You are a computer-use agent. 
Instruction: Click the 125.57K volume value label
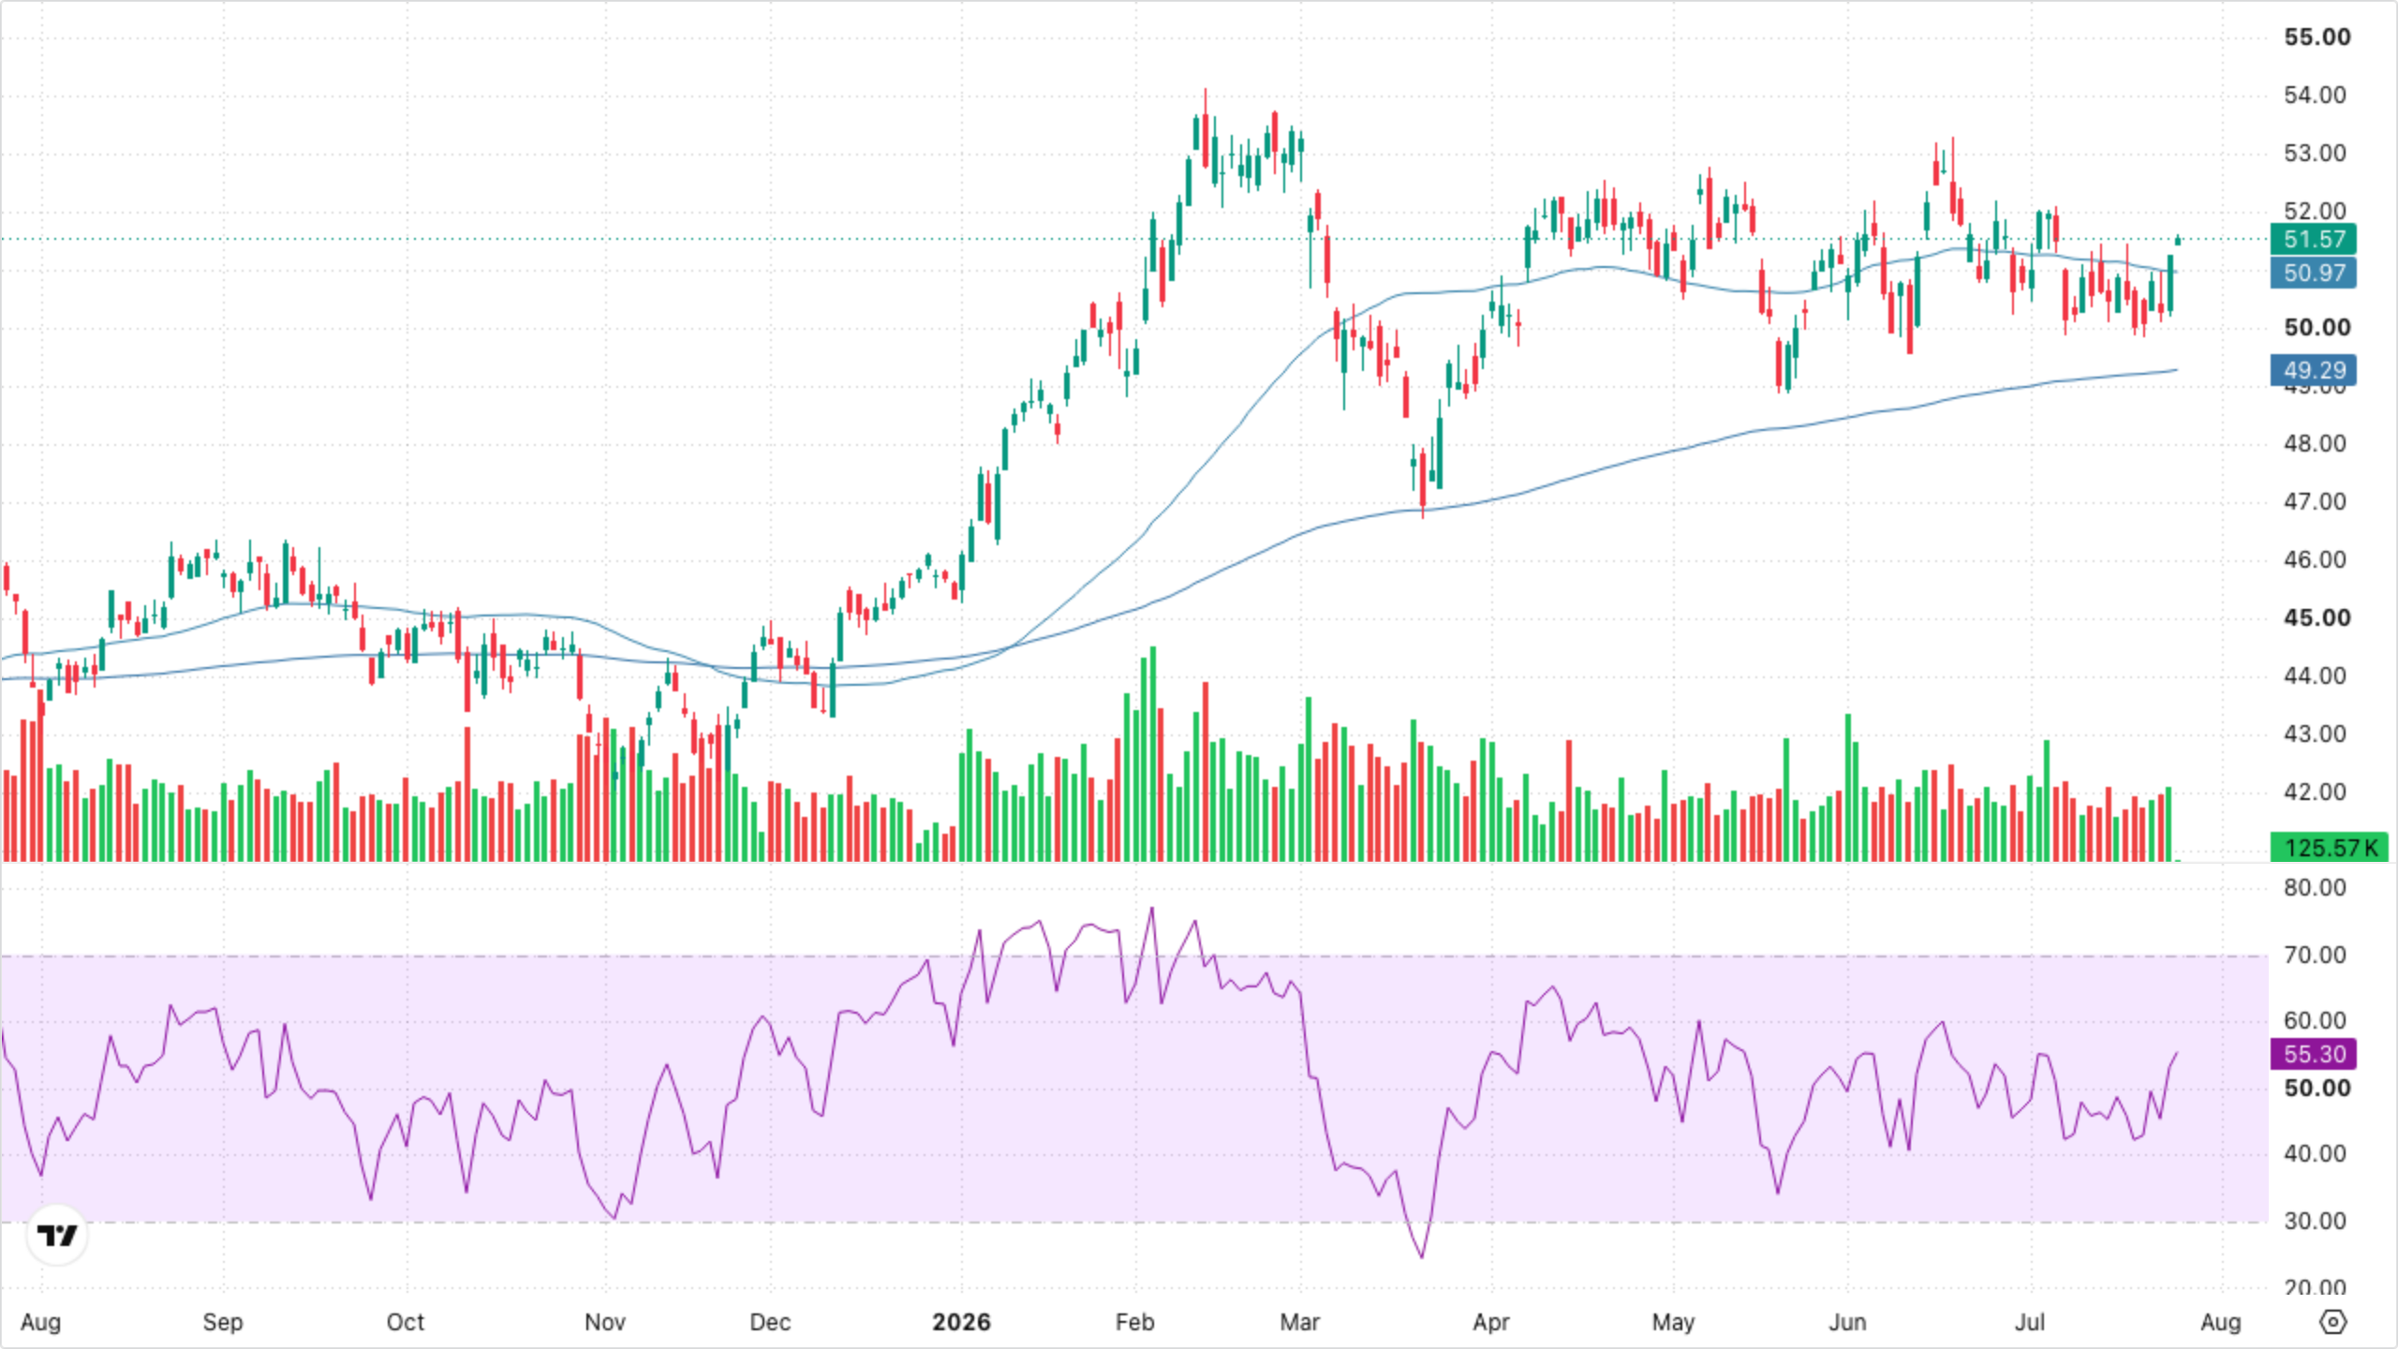click(x=2330, y=848)
